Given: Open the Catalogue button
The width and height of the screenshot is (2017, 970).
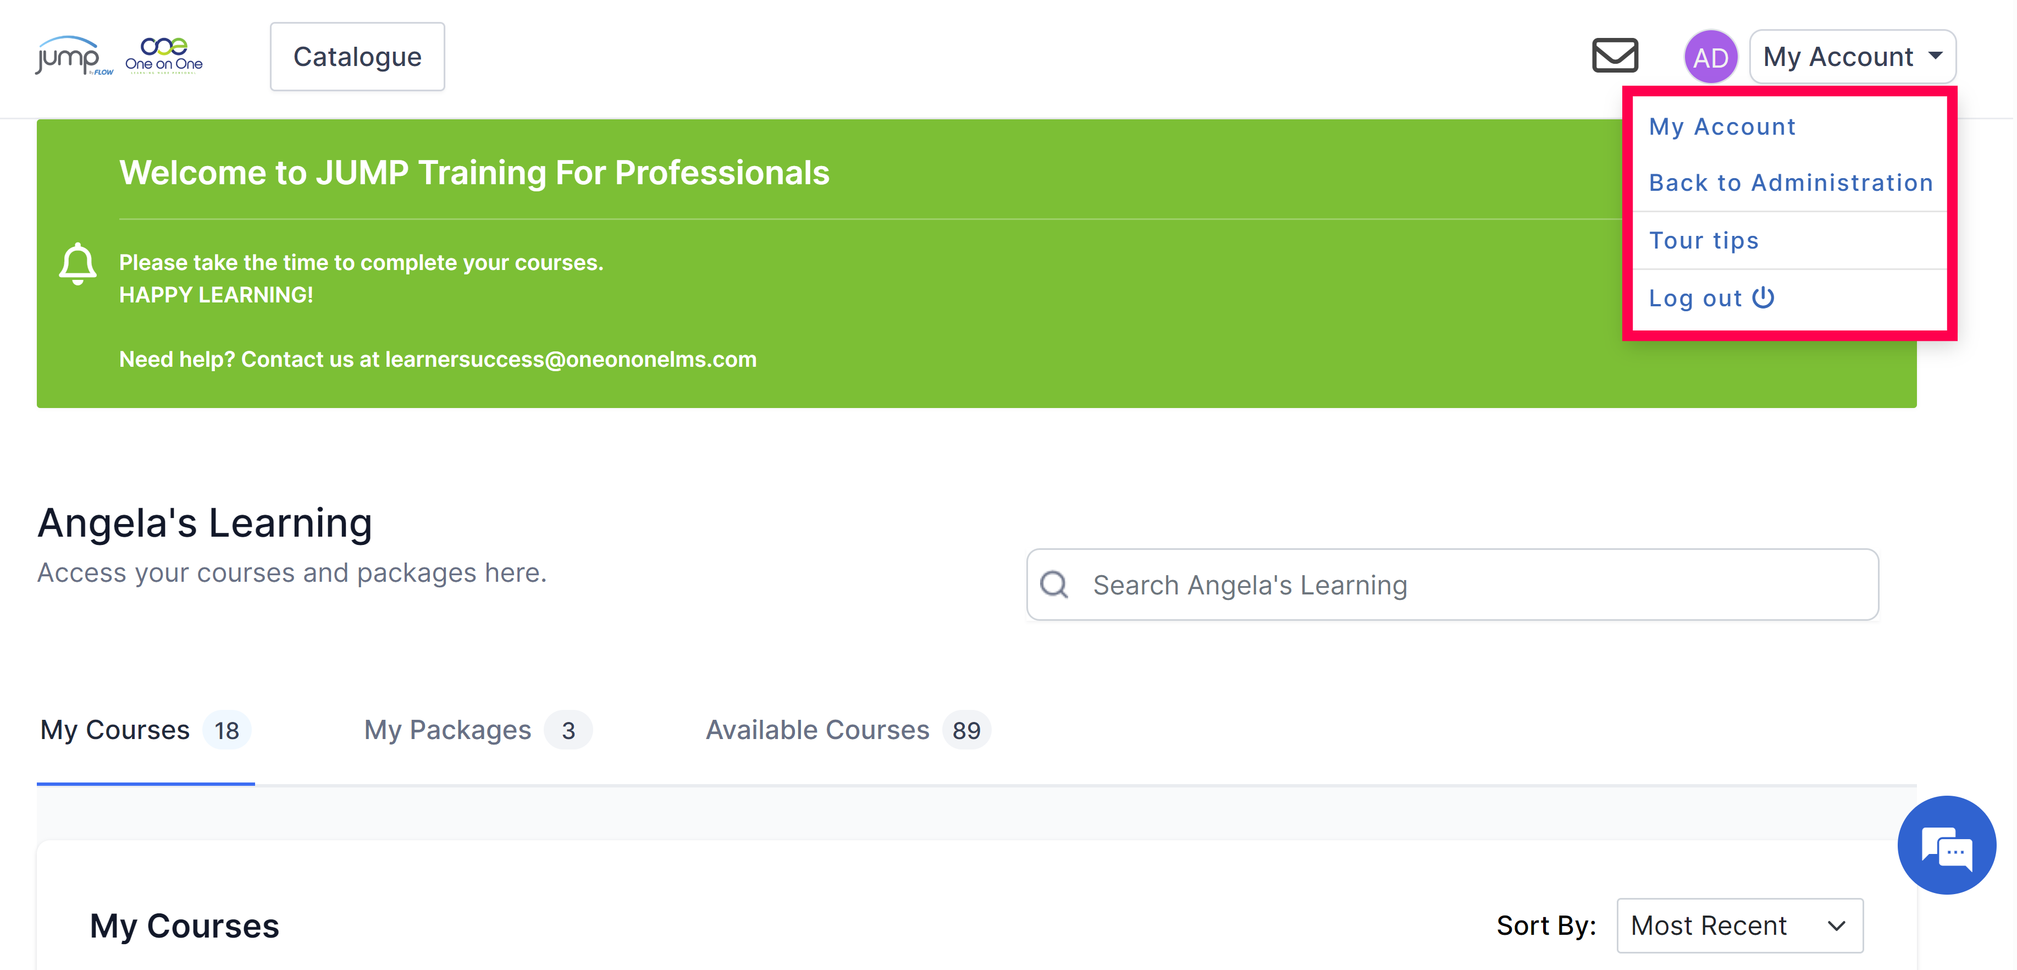Looking at the screenshot, I should coord(357,57).
